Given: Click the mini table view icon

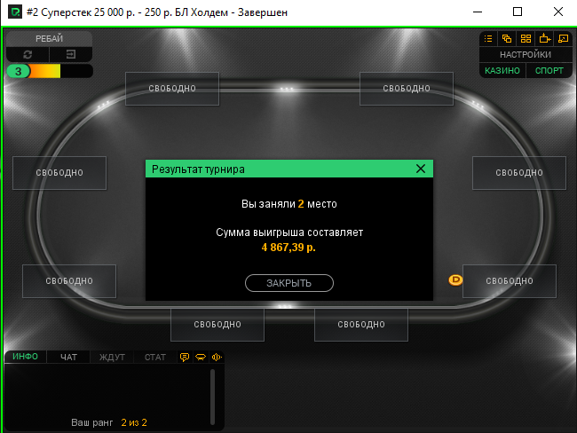Looking at the screenshot, I should click(564, 39).
